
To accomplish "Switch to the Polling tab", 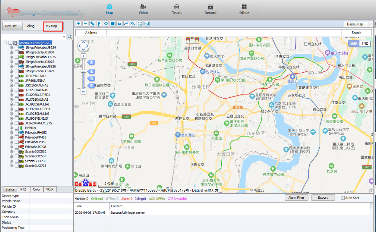I will [x=33, y=26].
